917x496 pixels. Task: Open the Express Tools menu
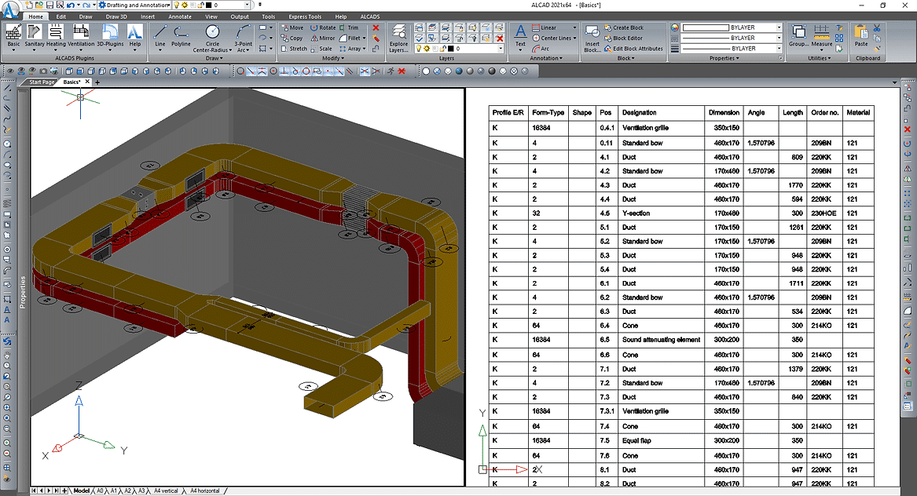305,16
